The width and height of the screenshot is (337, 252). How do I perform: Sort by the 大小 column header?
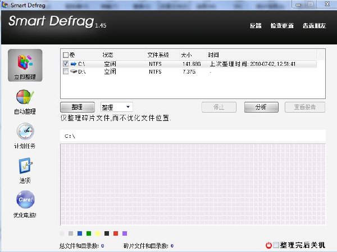(x=186, y=55)
